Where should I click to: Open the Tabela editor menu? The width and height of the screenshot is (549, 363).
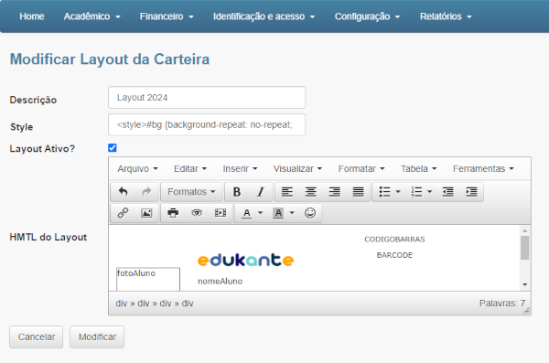(419, 169)
